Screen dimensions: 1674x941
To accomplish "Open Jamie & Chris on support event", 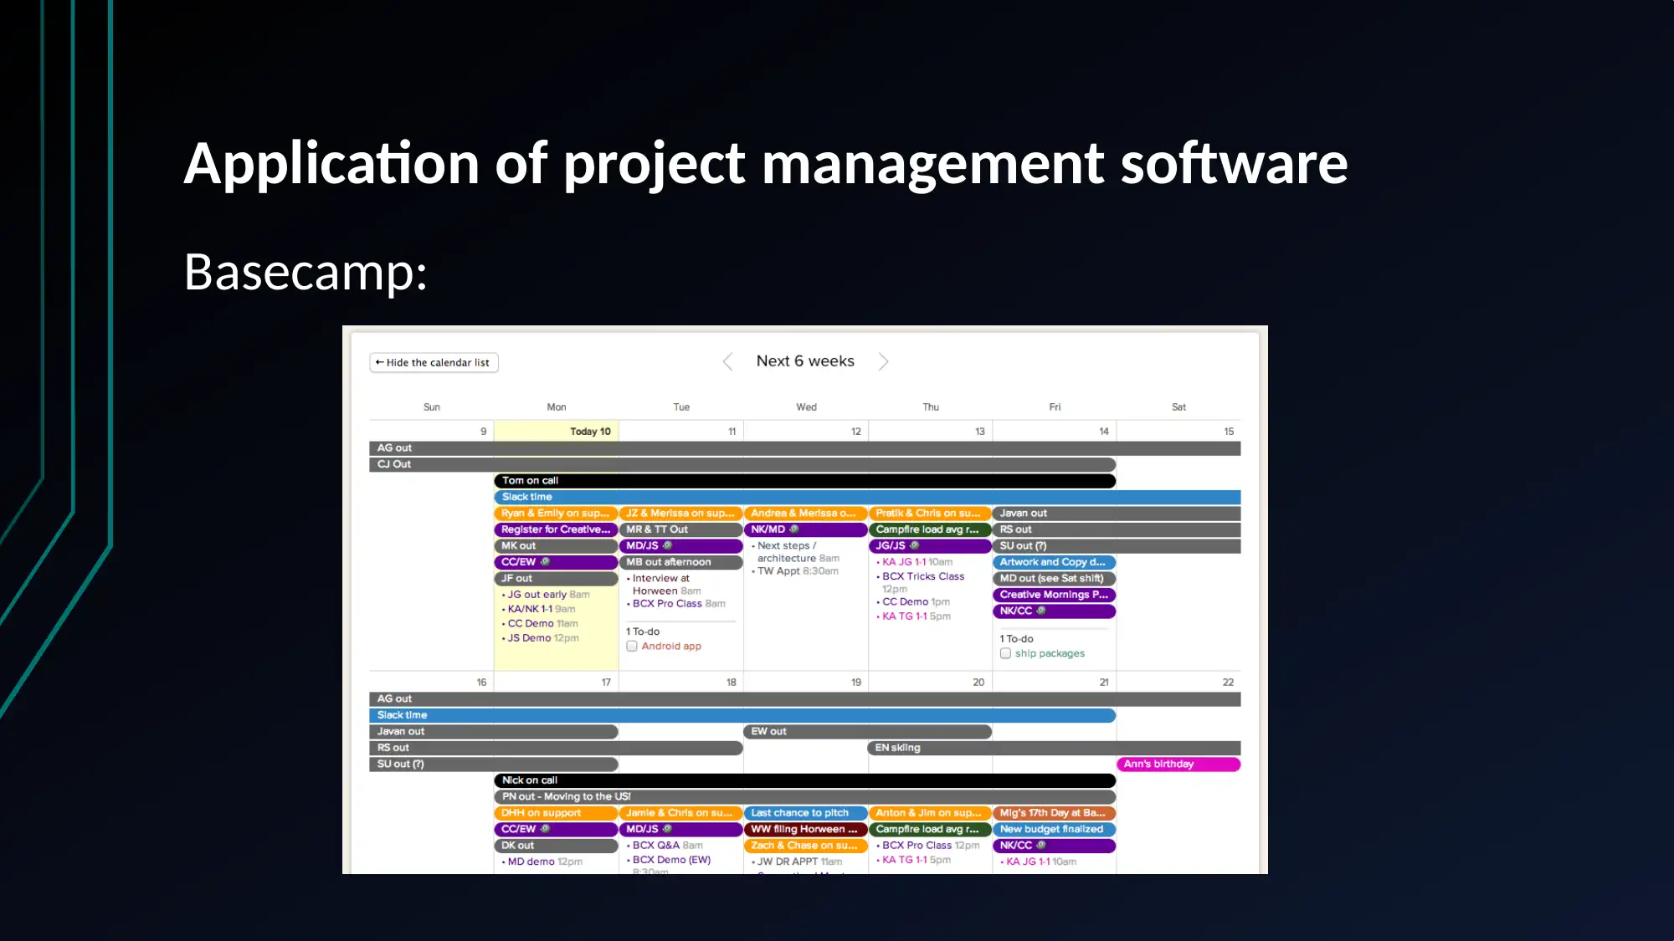I will pos(680,813).
